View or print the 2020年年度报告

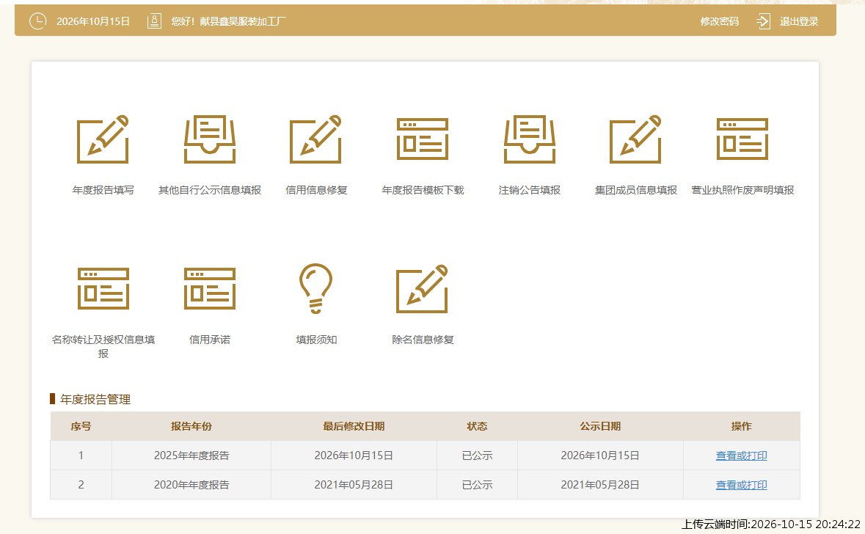pyautogui.click(x=742, y=485)
